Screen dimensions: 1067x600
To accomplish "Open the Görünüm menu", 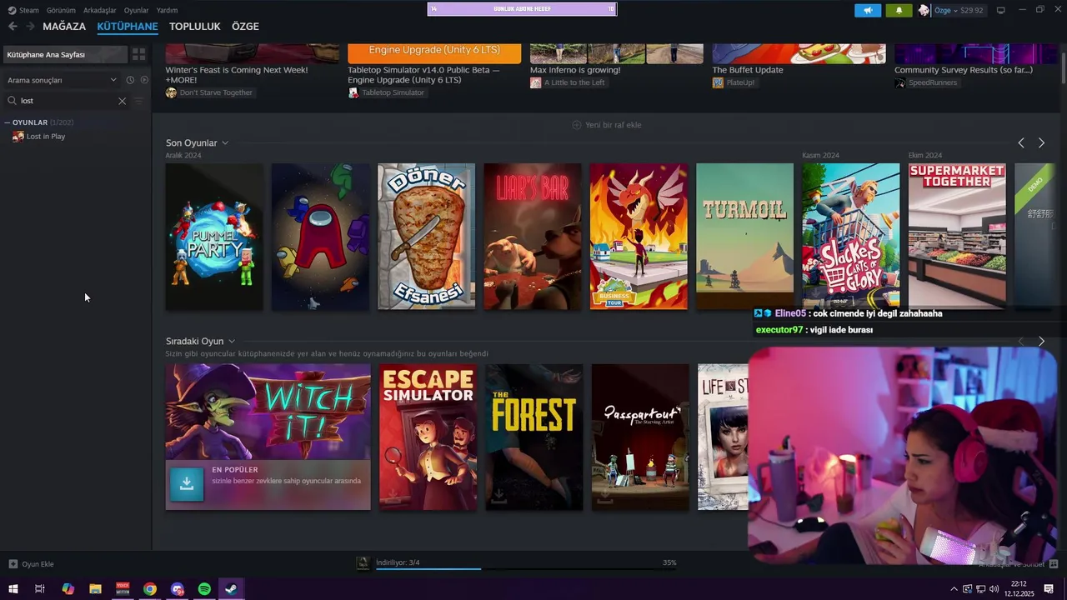I will 61,10.
